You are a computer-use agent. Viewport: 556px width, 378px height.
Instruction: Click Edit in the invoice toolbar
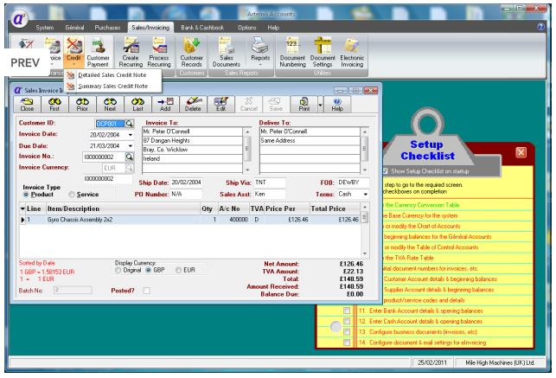(x=220, y=105)
